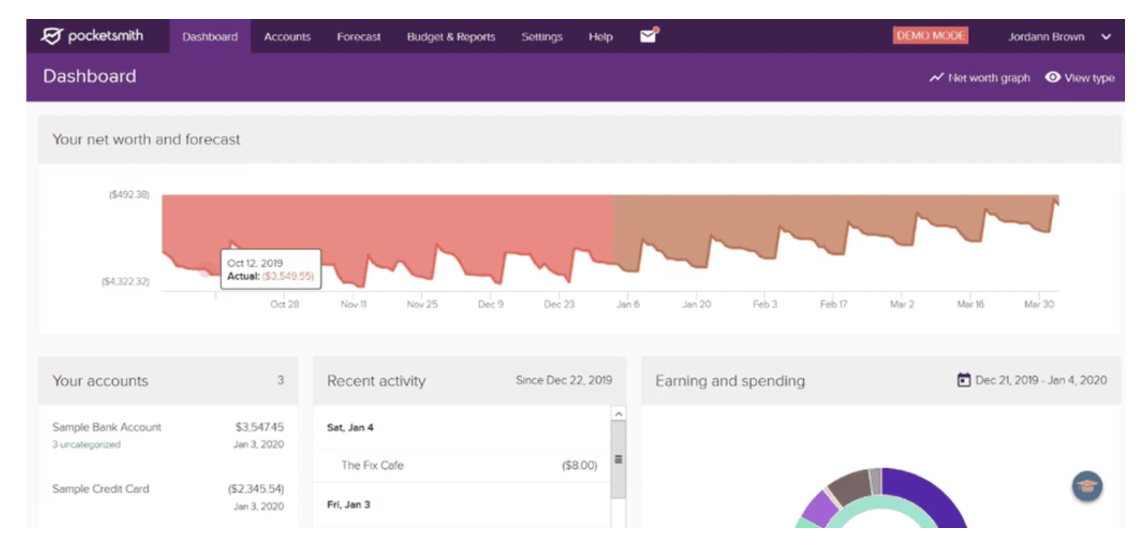This screenshot has height=544, width=1146.
Task: Click the ($492.38) axis value
Action: [129, 195]
